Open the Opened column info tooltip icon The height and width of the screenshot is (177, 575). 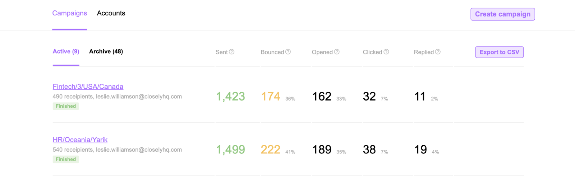(x=337, y=52)
